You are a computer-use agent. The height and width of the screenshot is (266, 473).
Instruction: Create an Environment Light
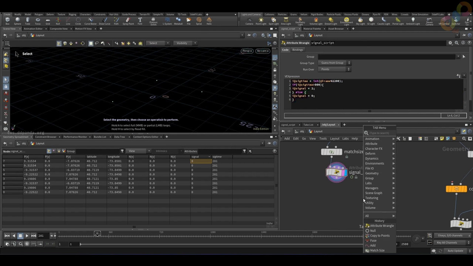tap(347, 21)
